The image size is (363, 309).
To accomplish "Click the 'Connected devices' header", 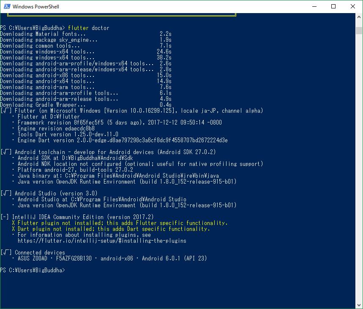I will click(33, 253).
